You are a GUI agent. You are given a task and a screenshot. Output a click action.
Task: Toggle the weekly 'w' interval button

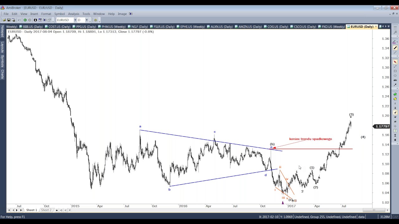click(395, 117)
